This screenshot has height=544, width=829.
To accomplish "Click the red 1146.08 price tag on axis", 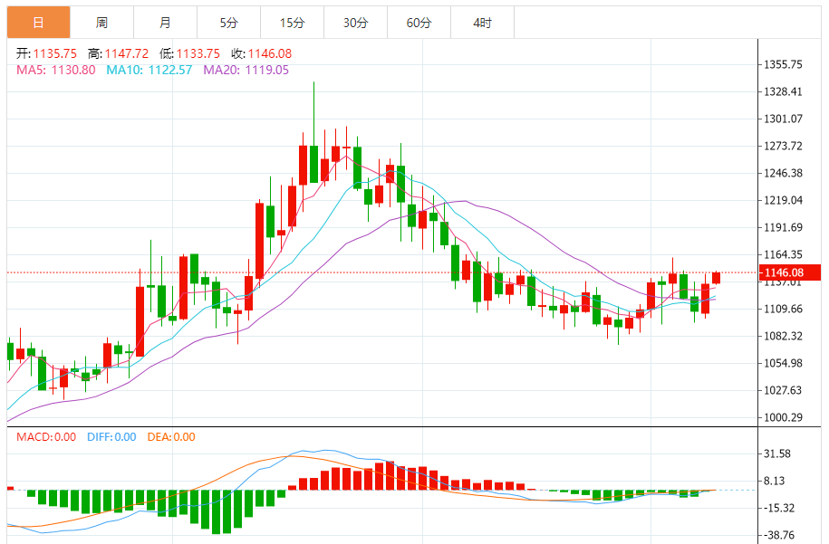I will click(x=785, y=272).
